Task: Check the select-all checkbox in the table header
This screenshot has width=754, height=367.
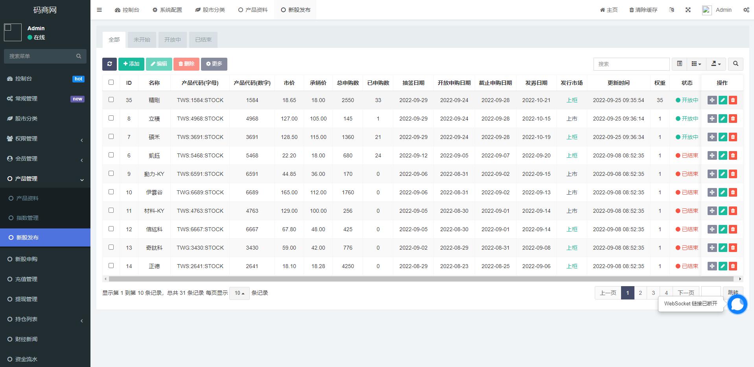Action: (111, 82)
